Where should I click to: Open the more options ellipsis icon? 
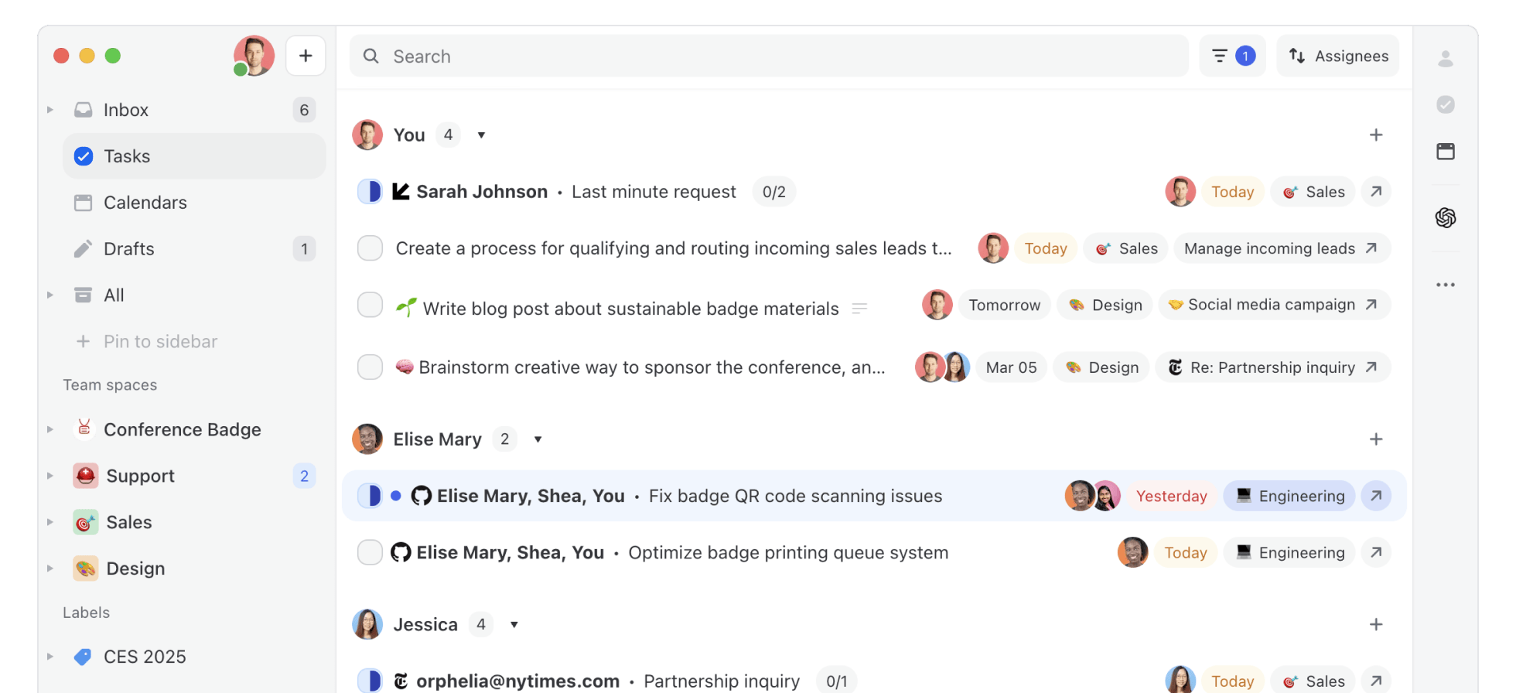click(x=1445, y=285)
